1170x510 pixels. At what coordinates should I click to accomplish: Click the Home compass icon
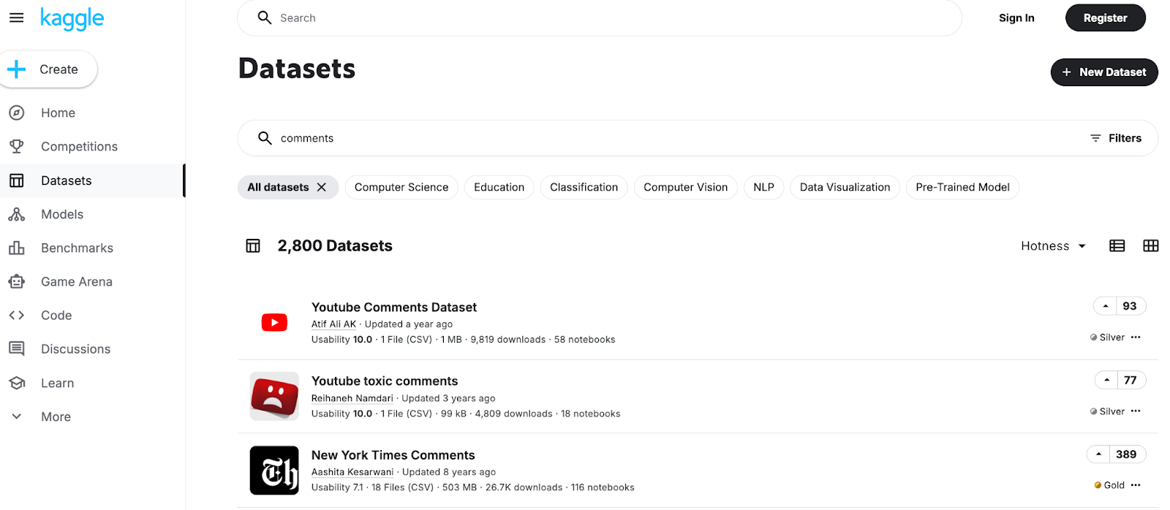click(x=17, y=113)
